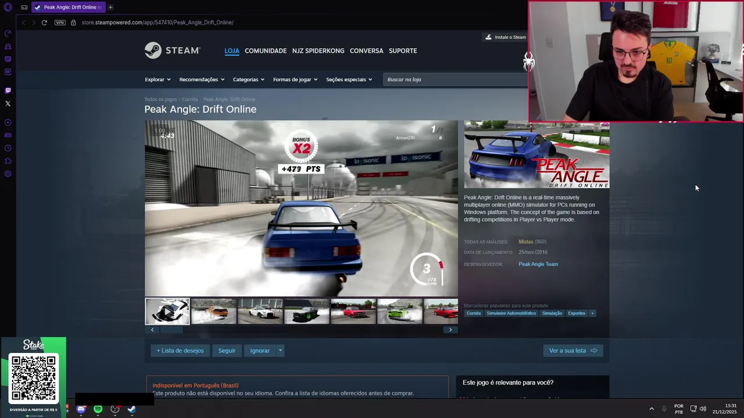
Task: Click the Simulação tag
Action: tap(552, 313)
